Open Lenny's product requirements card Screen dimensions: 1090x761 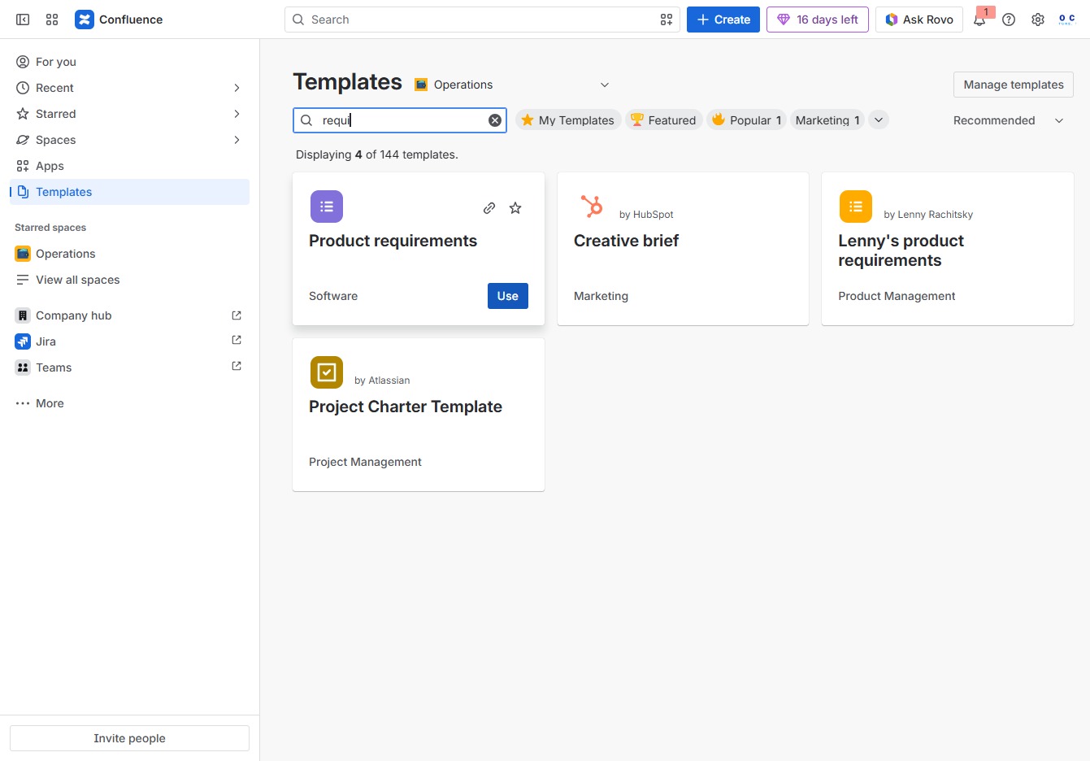pyautogui.click(x=948, y=249)
